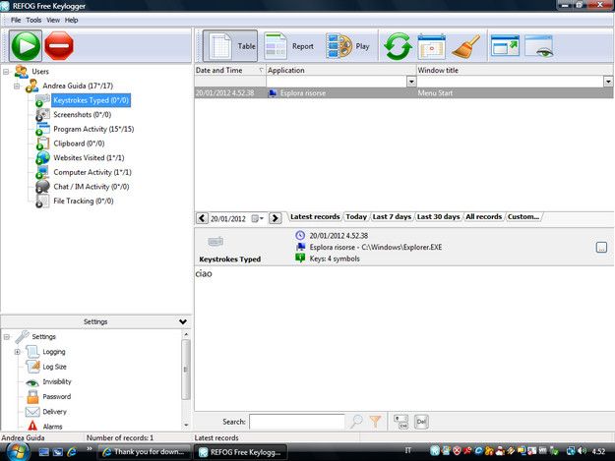Viewport: 615px width, 461px height.
Task: Open Password settings
Action: tap(57, 396)
